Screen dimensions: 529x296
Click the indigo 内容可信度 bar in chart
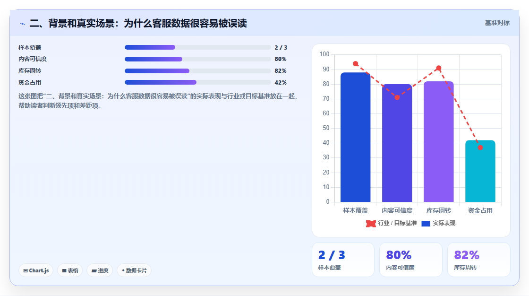[397, 143]
